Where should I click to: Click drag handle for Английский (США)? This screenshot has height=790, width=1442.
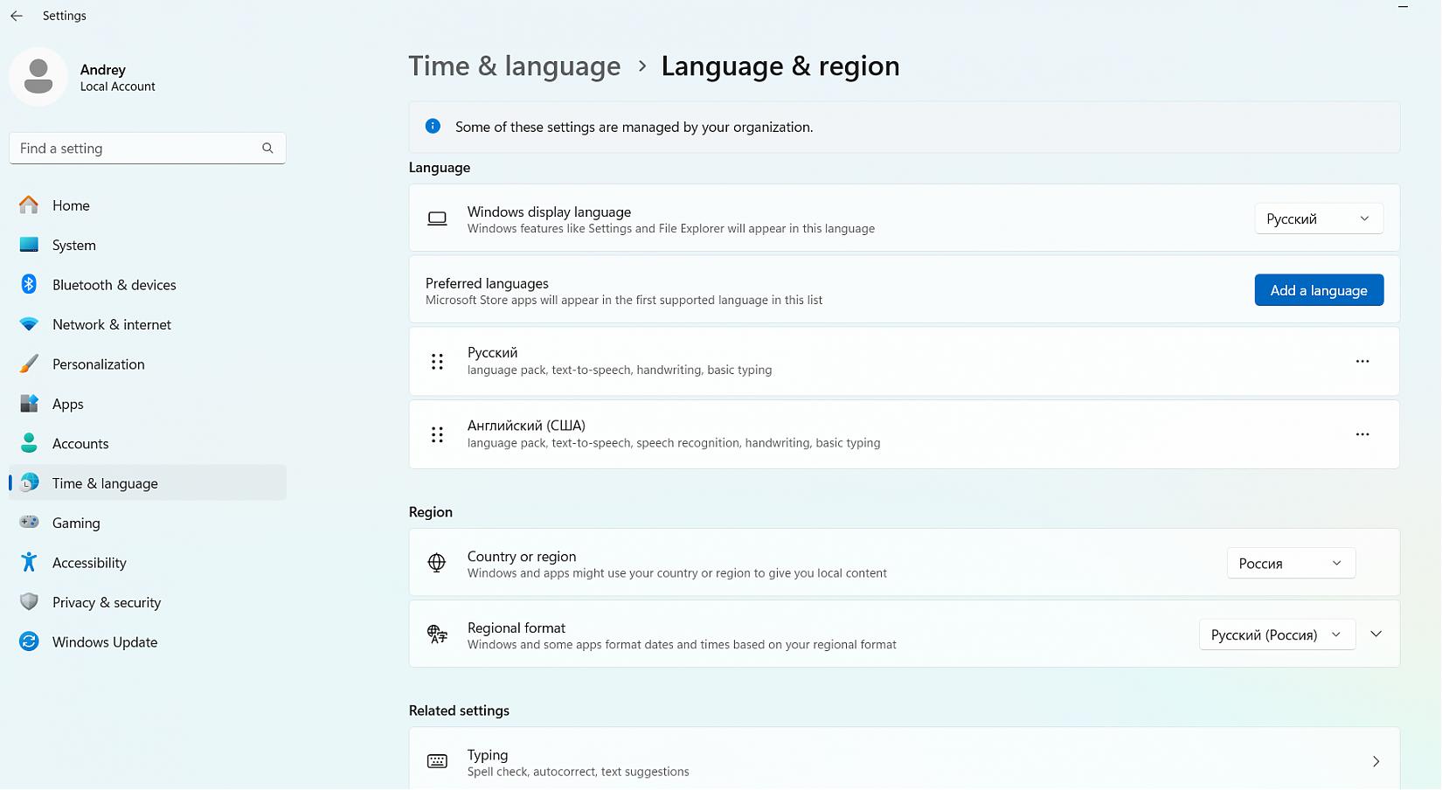(x=437, y=434)
